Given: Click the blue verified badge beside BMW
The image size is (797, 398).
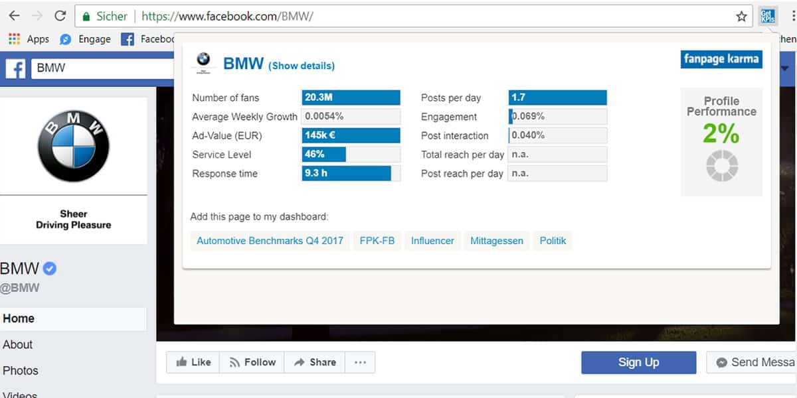Looking at the screenshot, I should (x=49, y=269).
